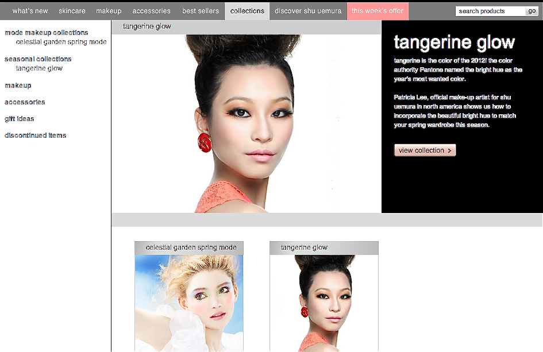The image size is (543, 352).
Task: Open the discover shu uemura tab
Action: [x=308, y=11]
